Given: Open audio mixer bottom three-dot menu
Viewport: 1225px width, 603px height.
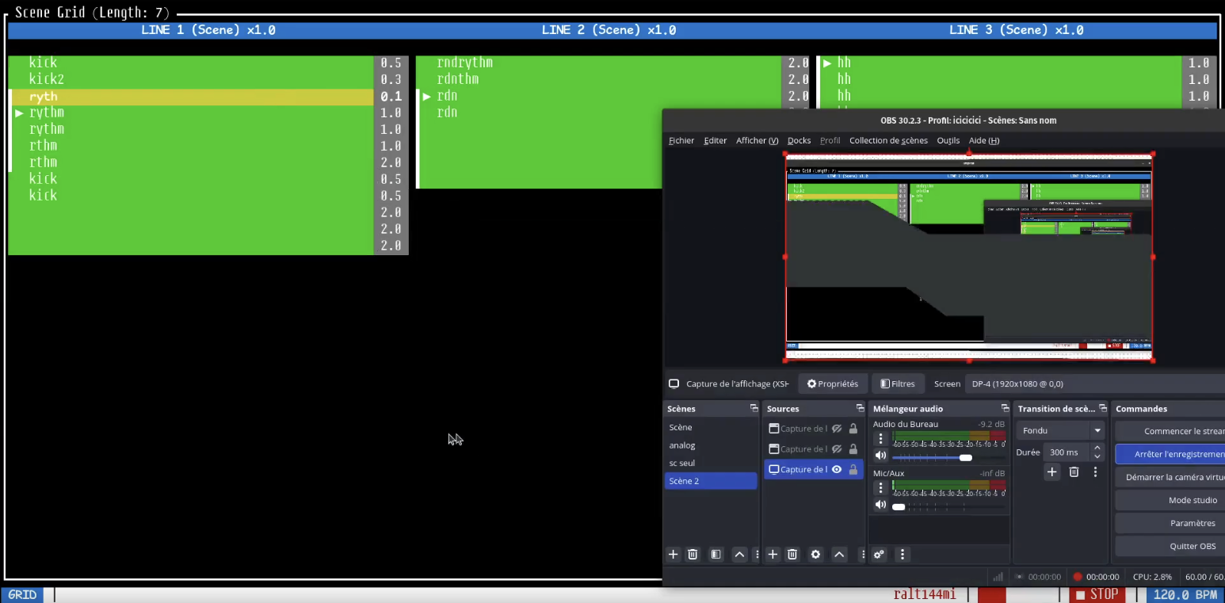Looking at the screenshot, I should [902, 555].
